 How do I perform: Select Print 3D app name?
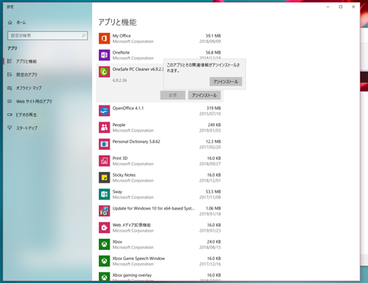click(120, 158)
